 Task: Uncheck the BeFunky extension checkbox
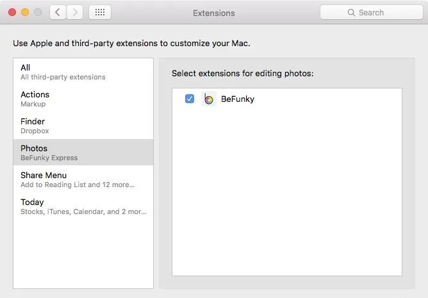[x=190, y=99]
